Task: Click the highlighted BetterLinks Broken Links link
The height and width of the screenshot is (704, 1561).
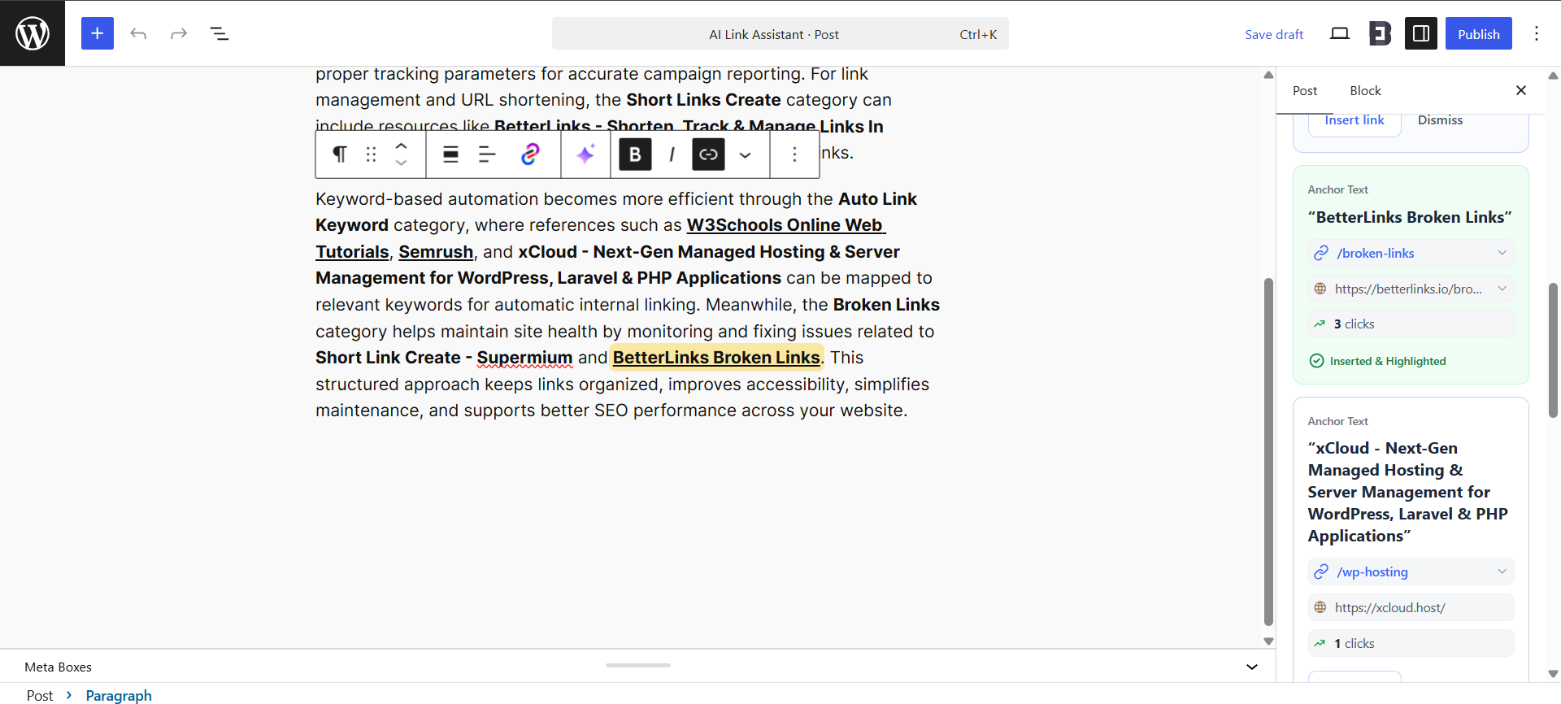Action: (716, 358)
